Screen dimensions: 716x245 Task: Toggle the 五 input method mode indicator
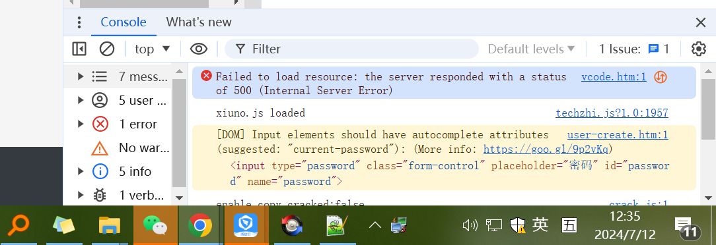[569, 225]
